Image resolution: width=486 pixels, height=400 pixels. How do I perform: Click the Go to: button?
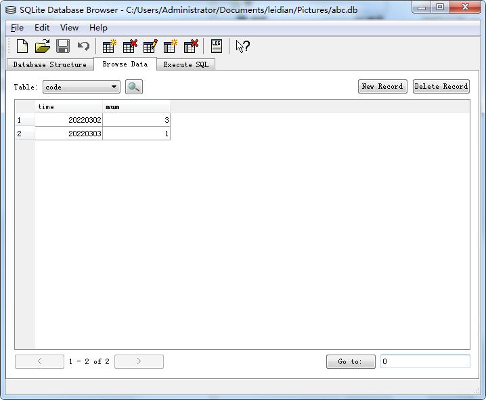point(351,362)
